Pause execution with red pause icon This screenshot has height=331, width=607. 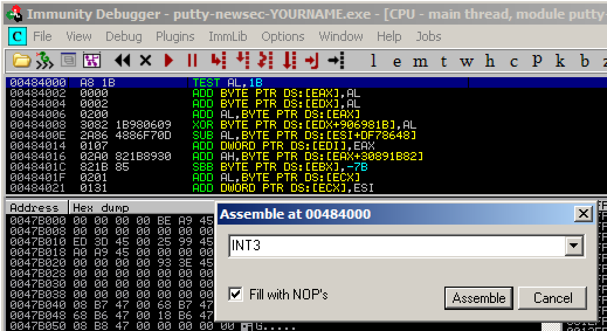[x=192, y=60]
